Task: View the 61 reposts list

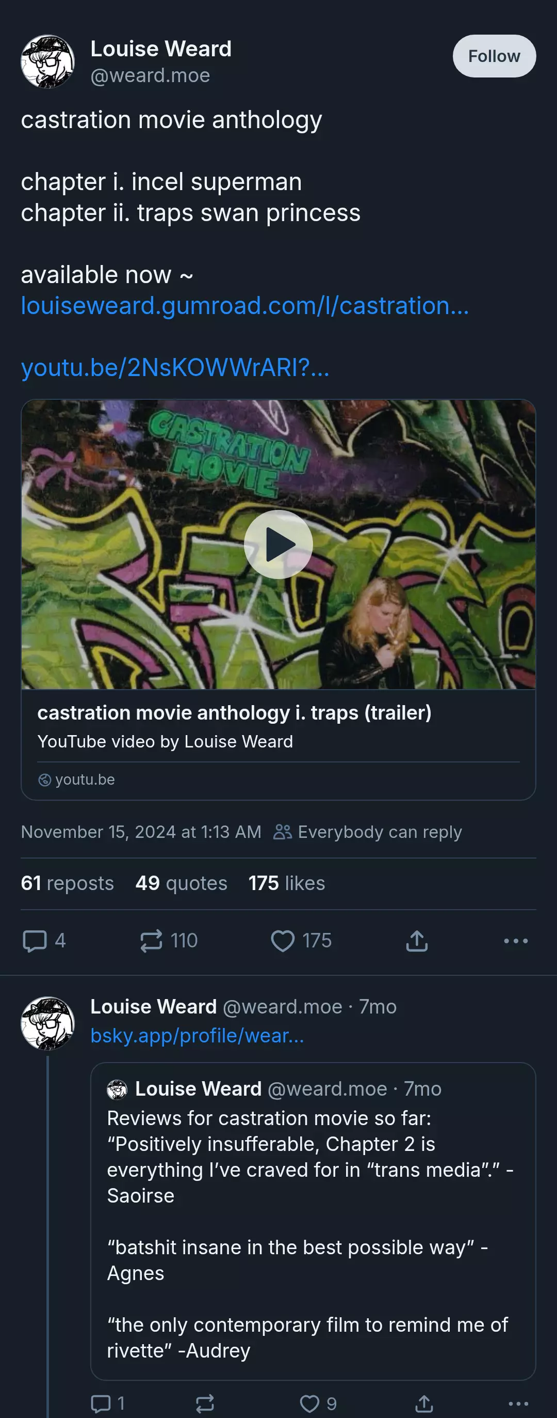Action: (x=67, y=883)
